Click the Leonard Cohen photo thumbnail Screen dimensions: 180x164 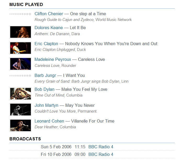click(20, 125)
